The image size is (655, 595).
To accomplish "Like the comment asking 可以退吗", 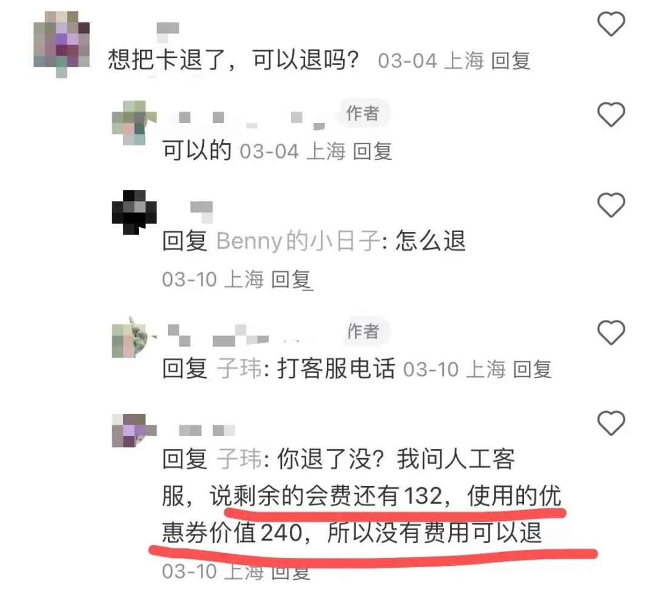I will coord(611,24).
